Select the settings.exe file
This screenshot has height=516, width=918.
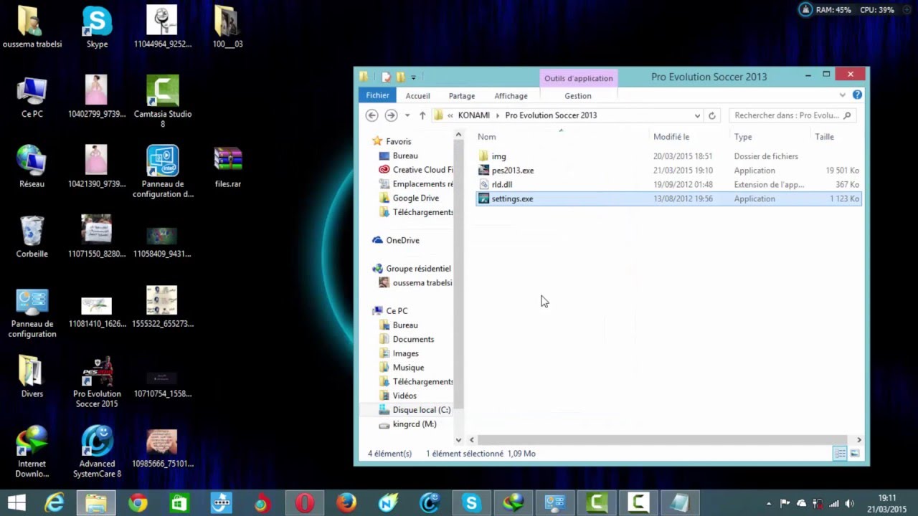pyautogui.click(x=668, y=199)
